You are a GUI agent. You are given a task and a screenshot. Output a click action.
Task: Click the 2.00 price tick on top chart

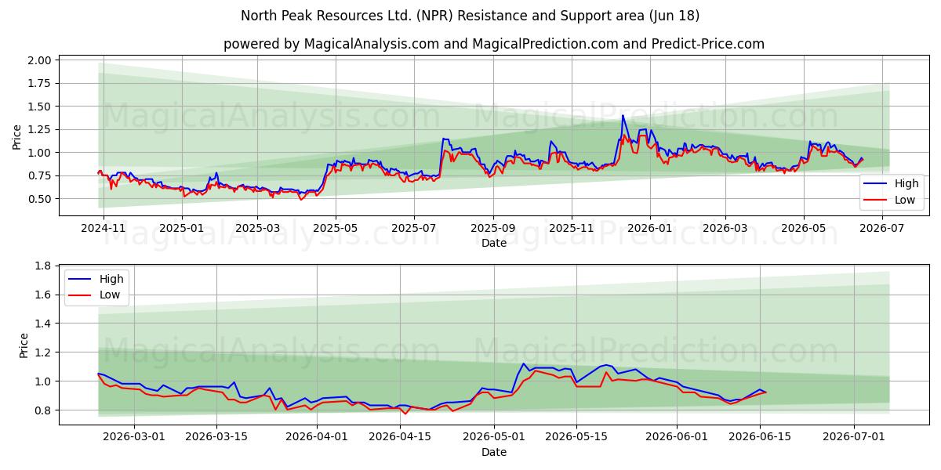tap(41, 60)
